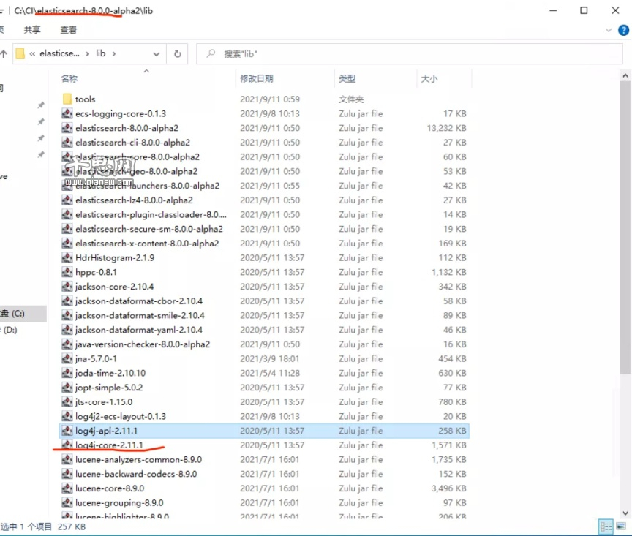Click the elasticse... breadcrumb segment

point(59,53)
